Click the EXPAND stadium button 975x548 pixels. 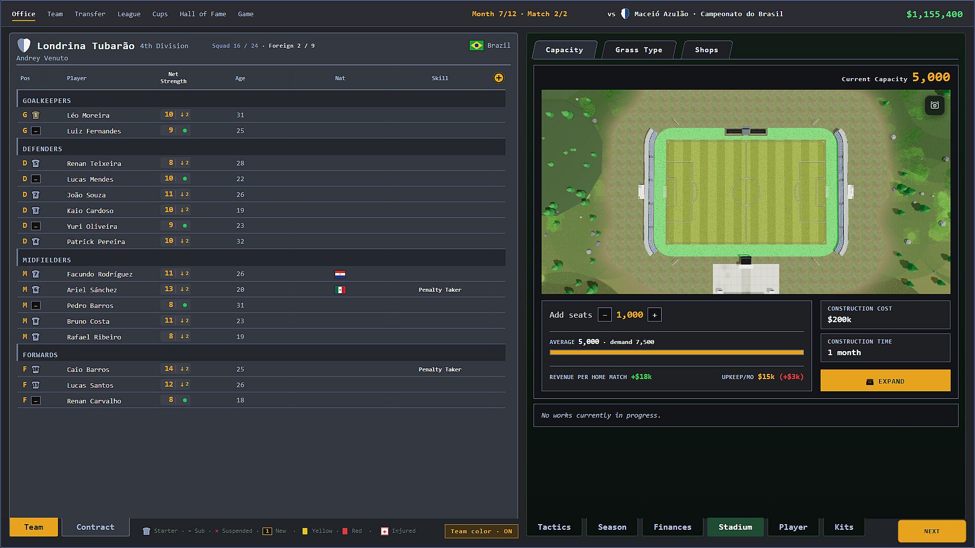tap(885, 381)
